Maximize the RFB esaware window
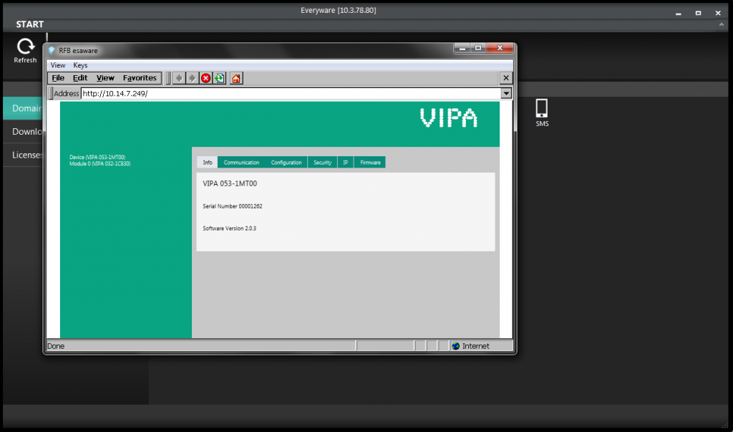733x432 pixels. pyautogui.click(x=477, y=48)
